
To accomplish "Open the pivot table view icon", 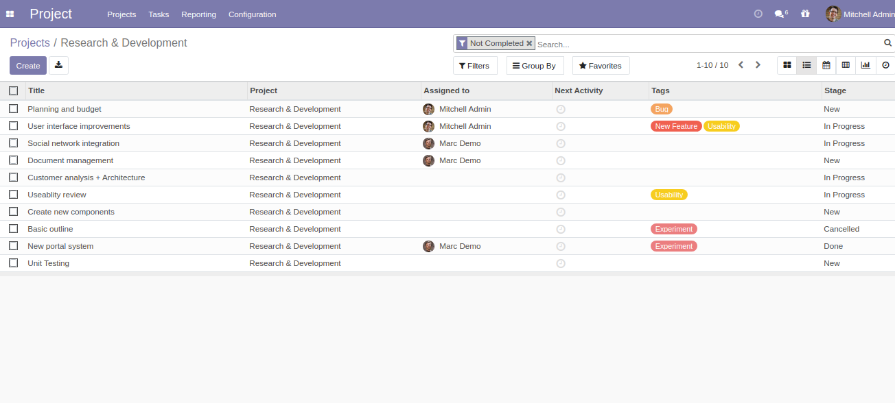I will [x=846, y=65].
